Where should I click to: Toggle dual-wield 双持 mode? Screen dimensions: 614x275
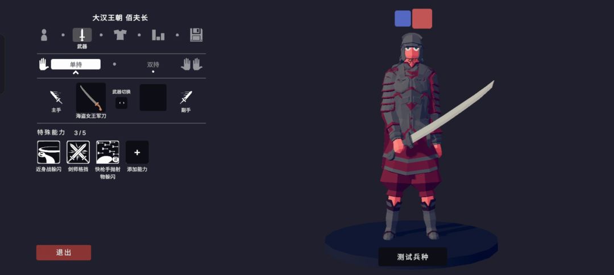tap(153, 65)
